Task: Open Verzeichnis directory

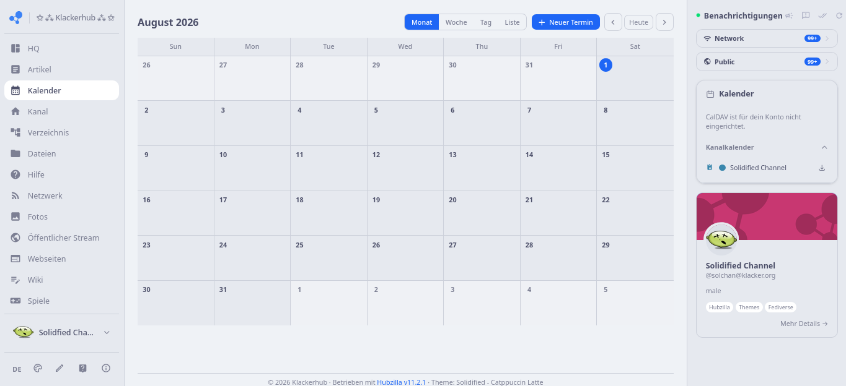Action: coord(61,132)
